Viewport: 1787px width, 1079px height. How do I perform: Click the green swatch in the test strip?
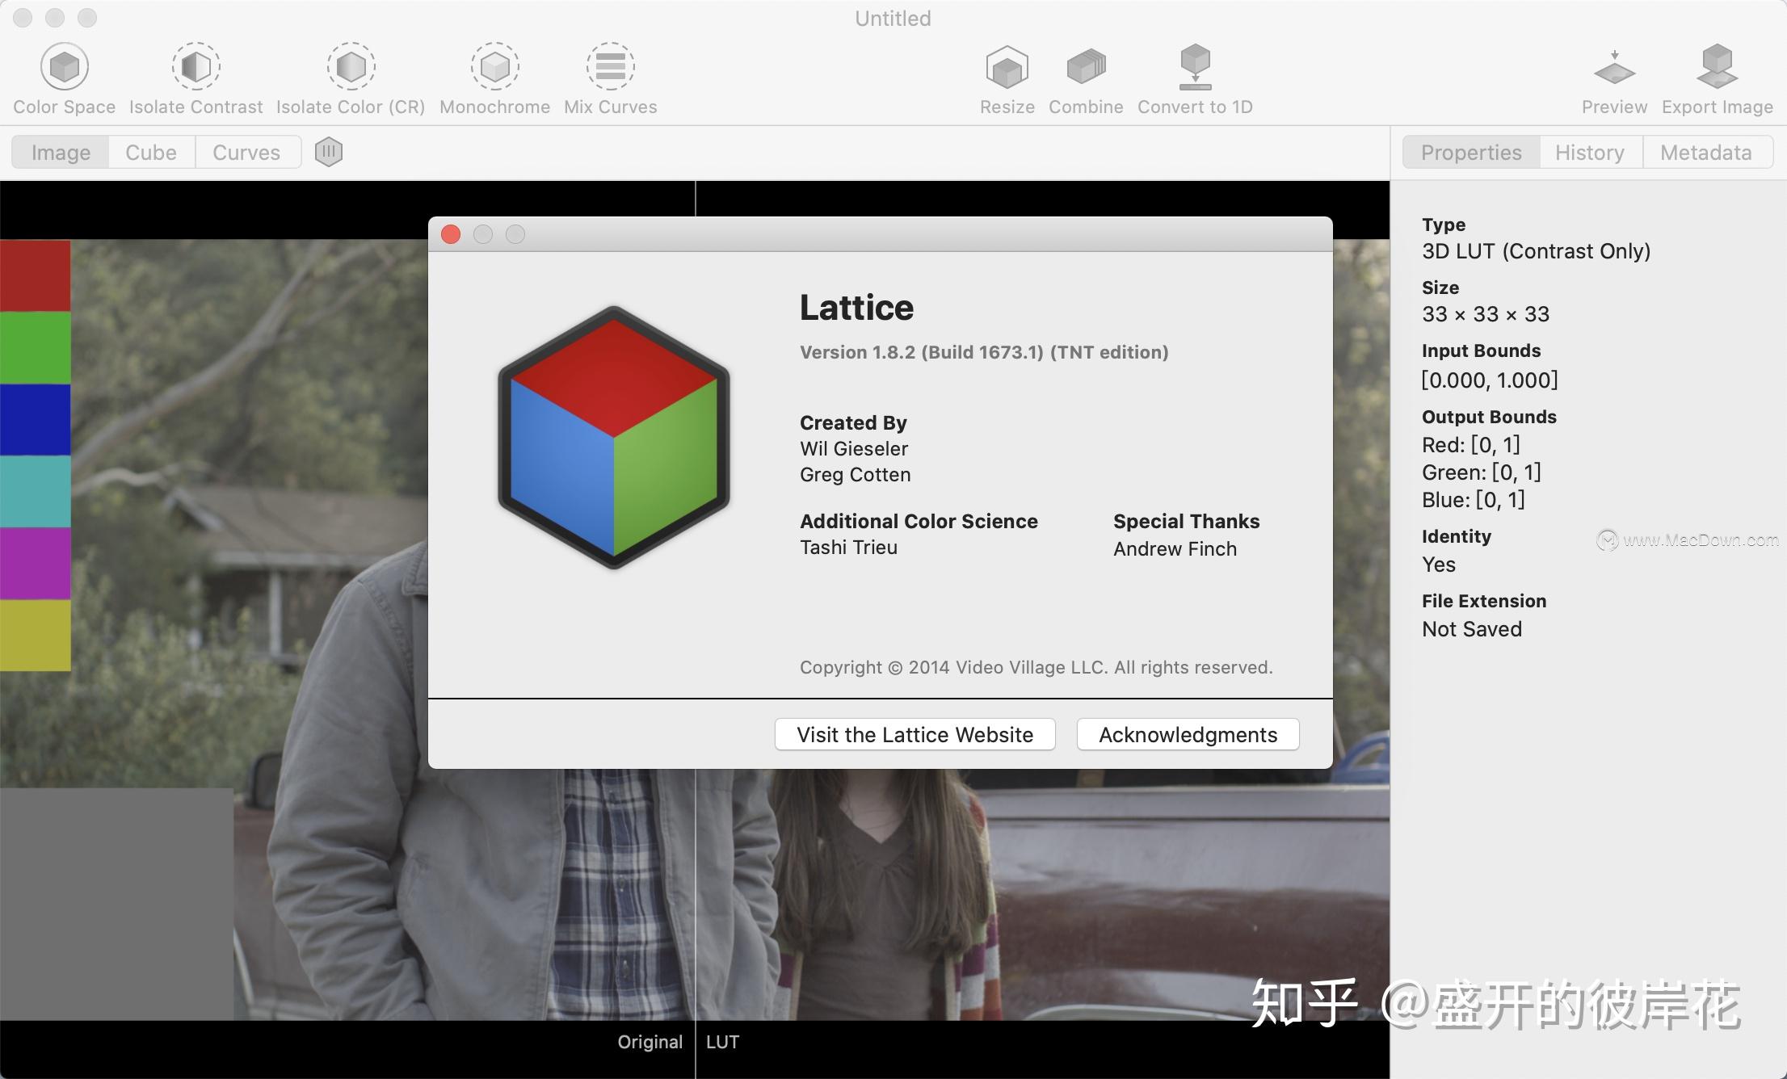pos(36,347)
